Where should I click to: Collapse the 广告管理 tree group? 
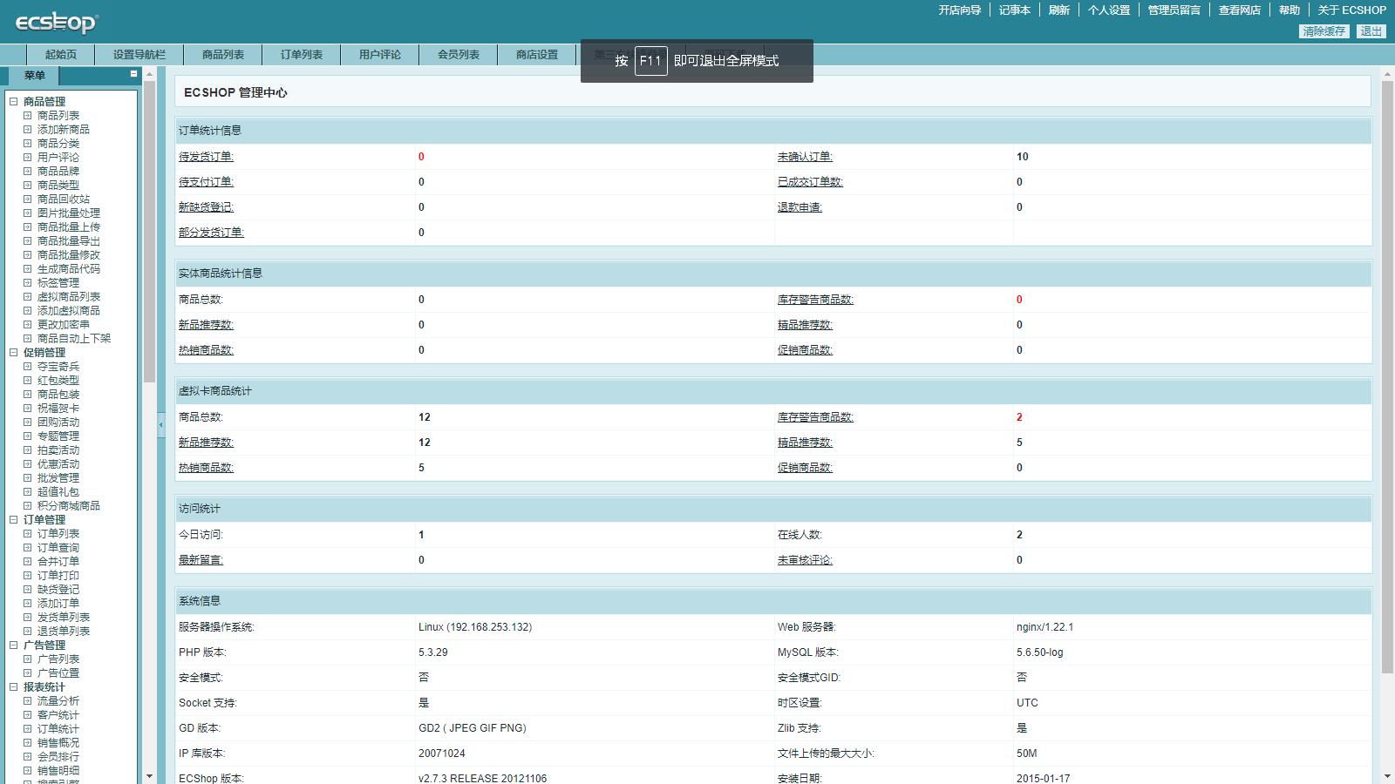click(x=14, y=645)
